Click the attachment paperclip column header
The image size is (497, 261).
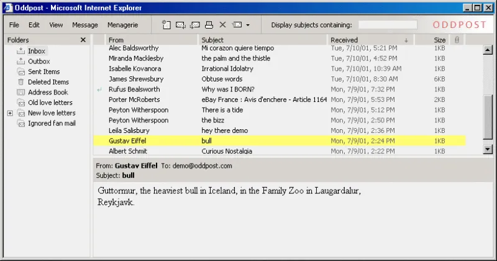click(x=457, y=40)
